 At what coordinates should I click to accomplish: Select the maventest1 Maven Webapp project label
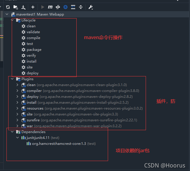tap(40, 14)
